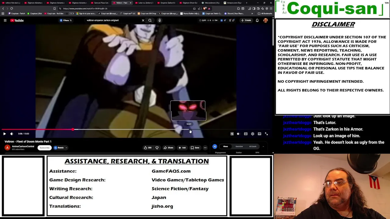
Task: Open the browser menu hamburger icon
Action: pos(271,9)
